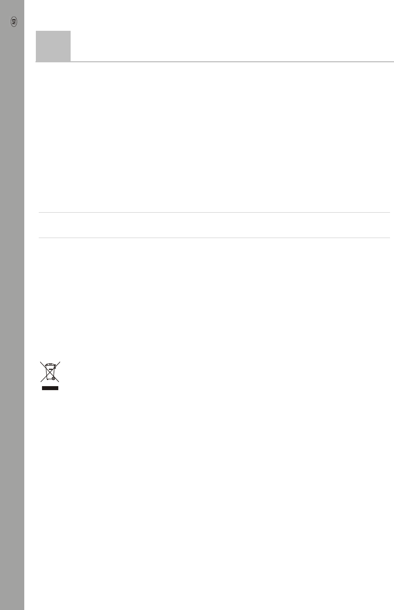Select the gray square header block
Viewport: 394px width, 610px height.
tap(53, 46)
